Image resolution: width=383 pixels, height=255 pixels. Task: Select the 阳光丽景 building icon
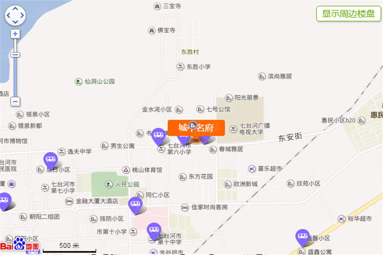click(229, 98)
